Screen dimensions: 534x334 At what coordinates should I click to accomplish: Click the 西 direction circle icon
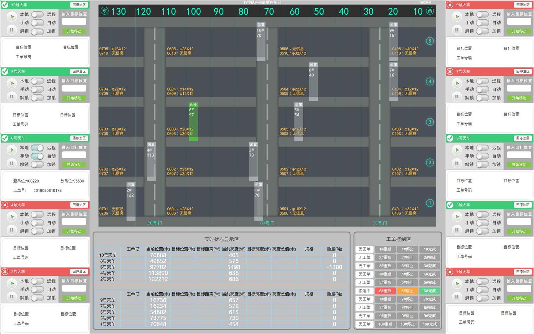click(430, 11)
